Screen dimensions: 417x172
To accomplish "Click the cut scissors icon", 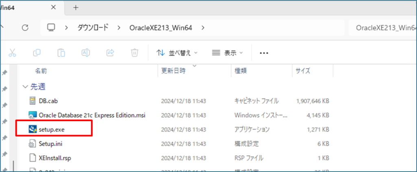I will (x=12, y=53).
